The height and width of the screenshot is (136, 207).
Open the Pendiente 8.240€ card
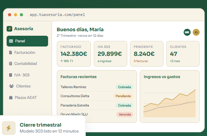click(147, 54)
